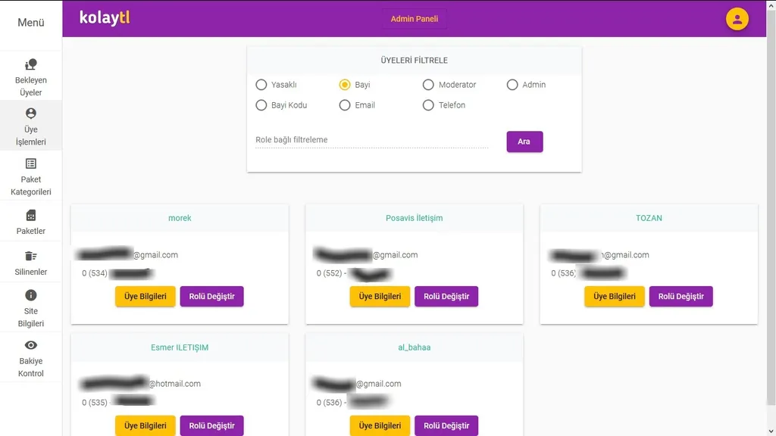Click Rolü Değiştir on the TOZAN card
Image resolution: width=776 pixels, height=436 pixels.
(x=681, y=297)
